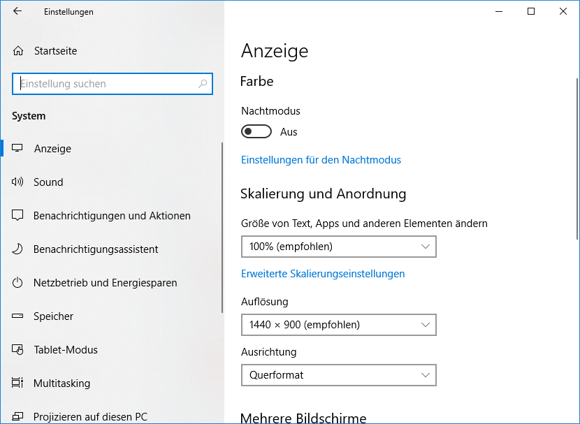Image resolution: width=580 pixels, height=424 pixels.
Task: Click the right content pane scrollbar
Action: [577, 159]
